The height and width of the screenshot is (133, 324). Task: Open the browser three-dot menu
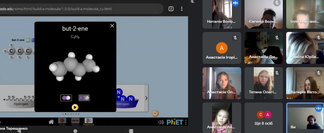coord(182,9)
